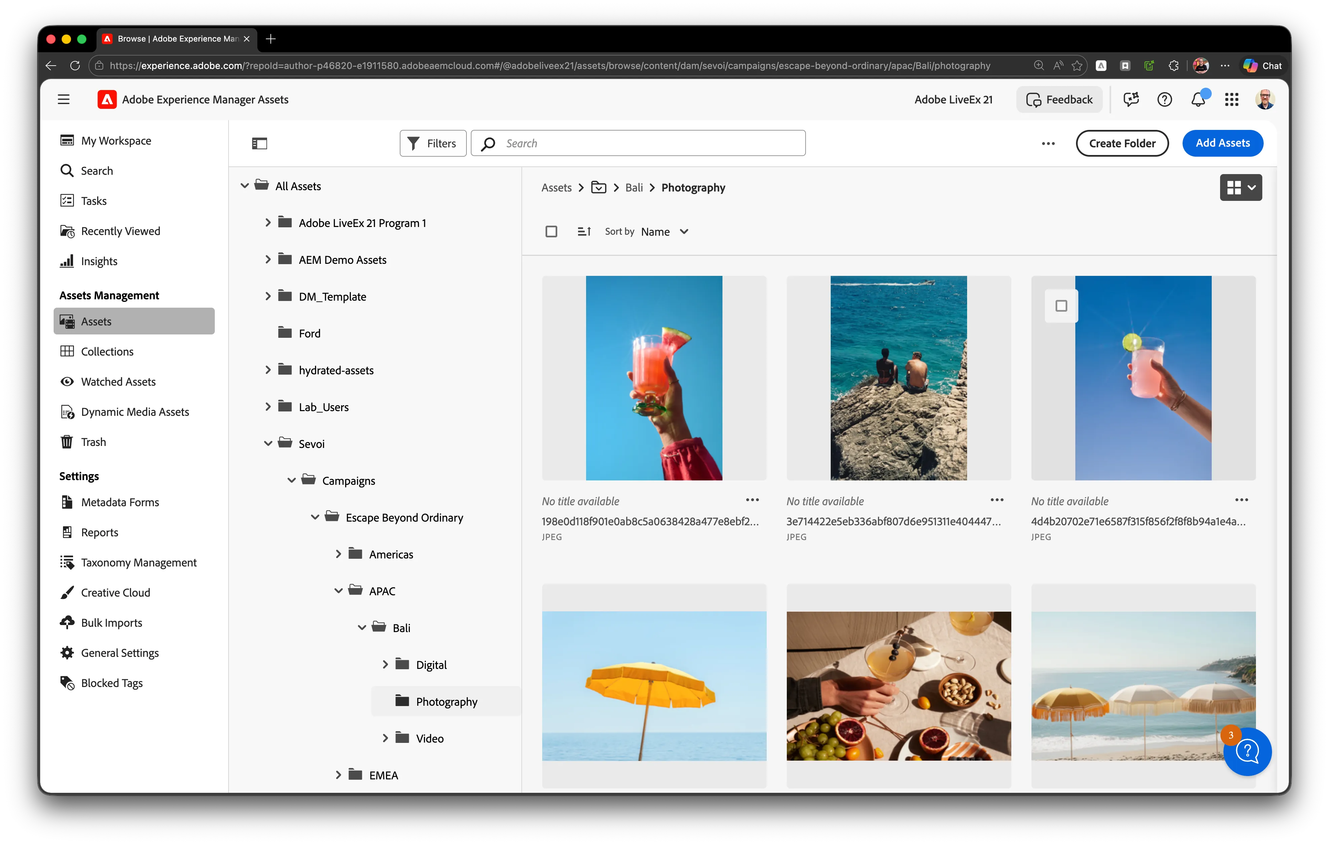Open the help question mark icon
1329x845 pixels.
[x=1164, y=99]
